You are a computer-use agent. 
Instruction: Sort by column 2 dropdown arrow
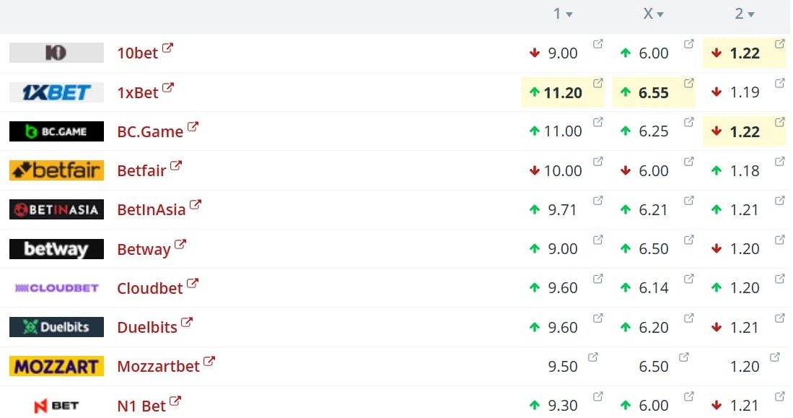click(751, 14)
